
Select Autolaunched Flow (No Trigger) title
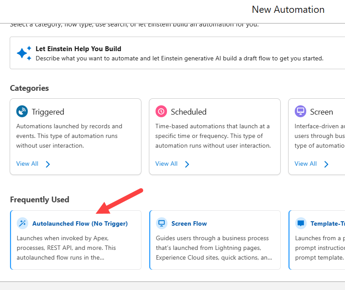[80, 223]
